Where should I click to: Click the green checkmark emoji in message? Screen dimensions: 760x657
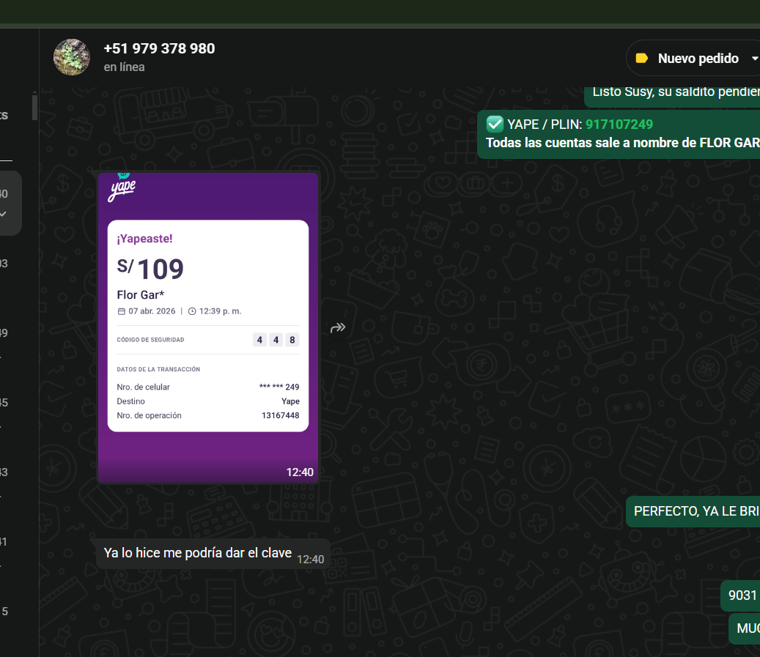(x=495, y=124)
